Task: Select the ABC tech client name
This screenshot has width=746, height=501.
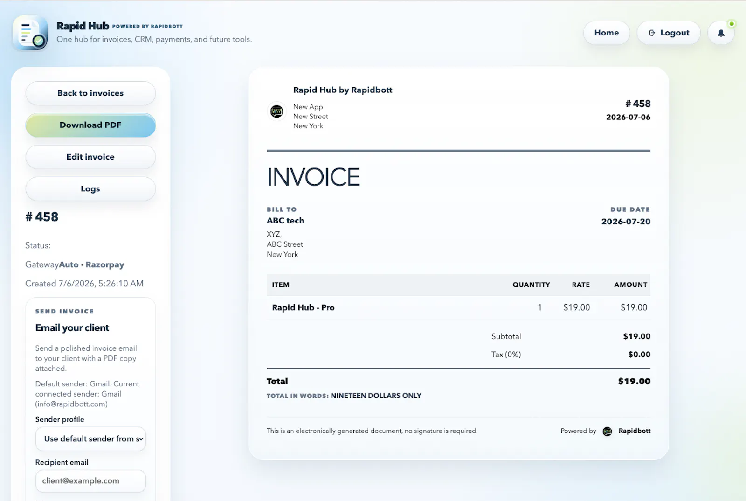Action: [285, 221]
